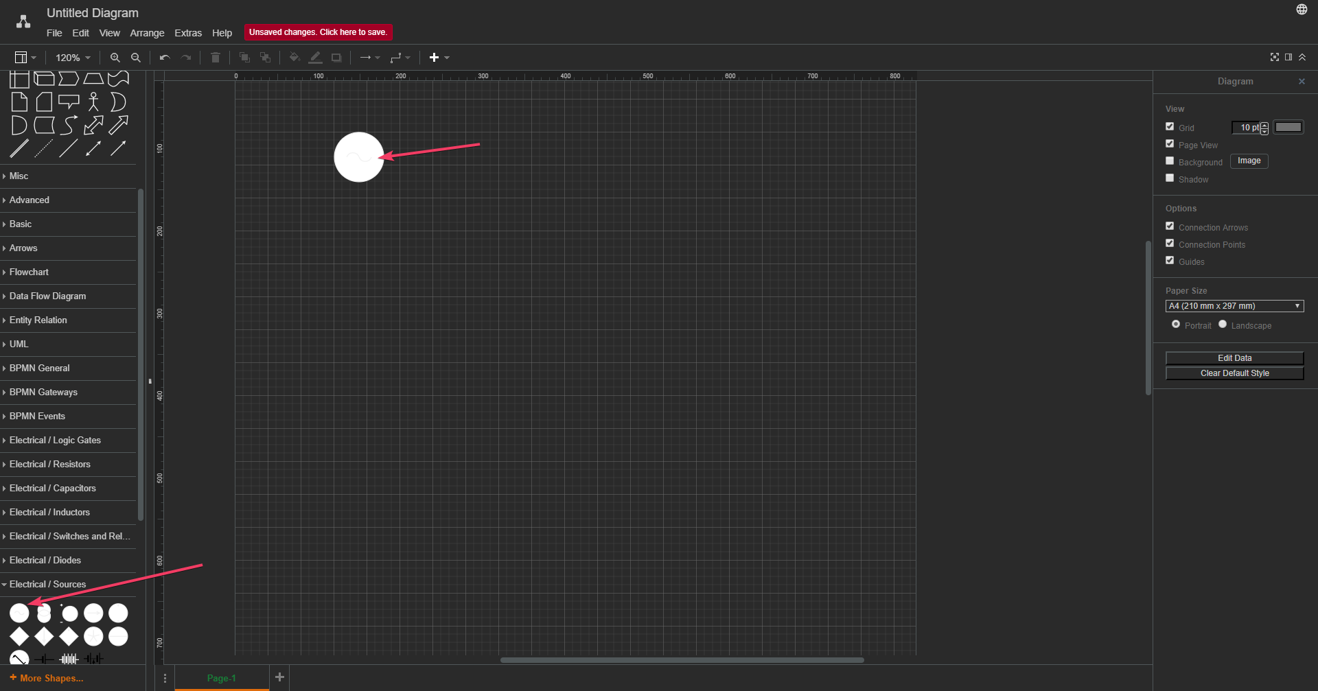Select the Callout speech bubble shape
The height and width of the screenshot is (691, 1318).
(x=69, y=102)
